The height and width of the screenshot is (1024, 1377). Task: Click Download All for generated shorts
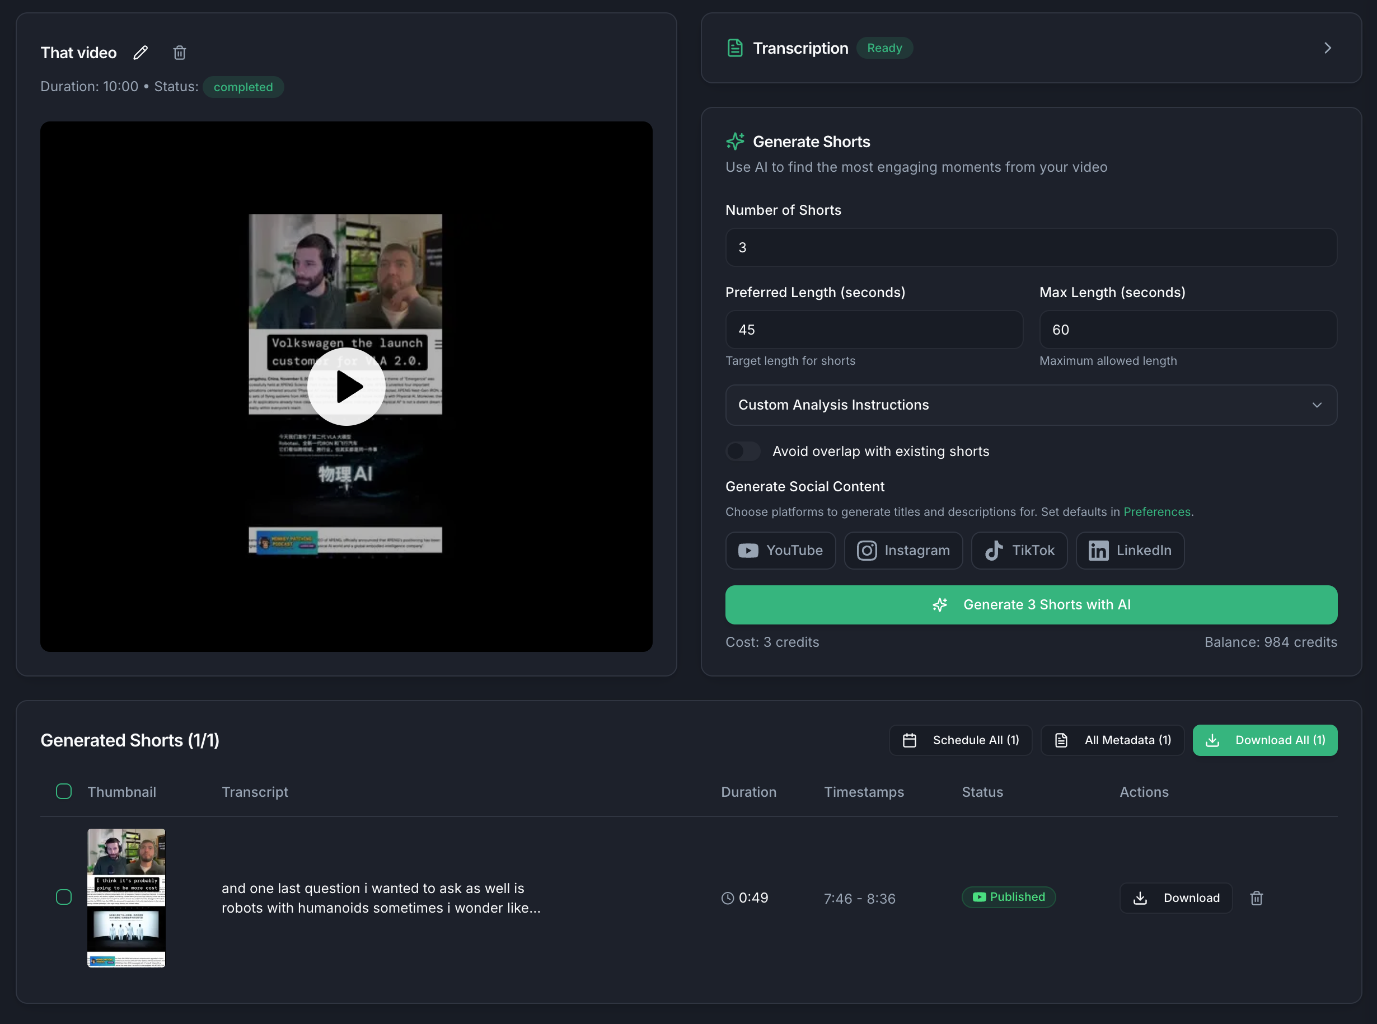[1265, 740]
